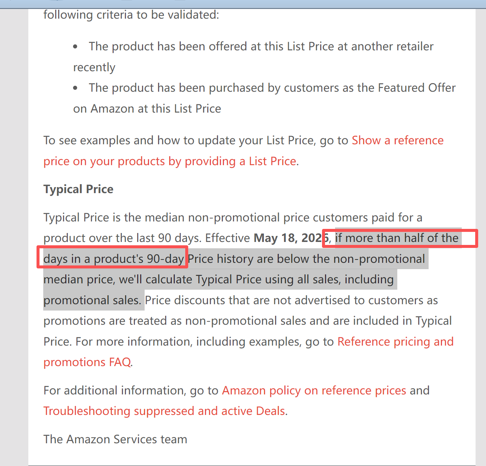The image size is (486, 466).
Task: Click the bold "Typical Price" heading
Action: [78, 189]
